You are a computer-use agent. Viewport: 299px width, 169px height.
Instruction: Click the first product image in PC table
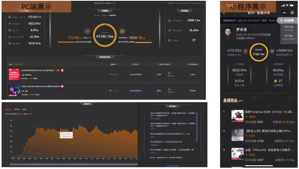(x=15, y=75)
